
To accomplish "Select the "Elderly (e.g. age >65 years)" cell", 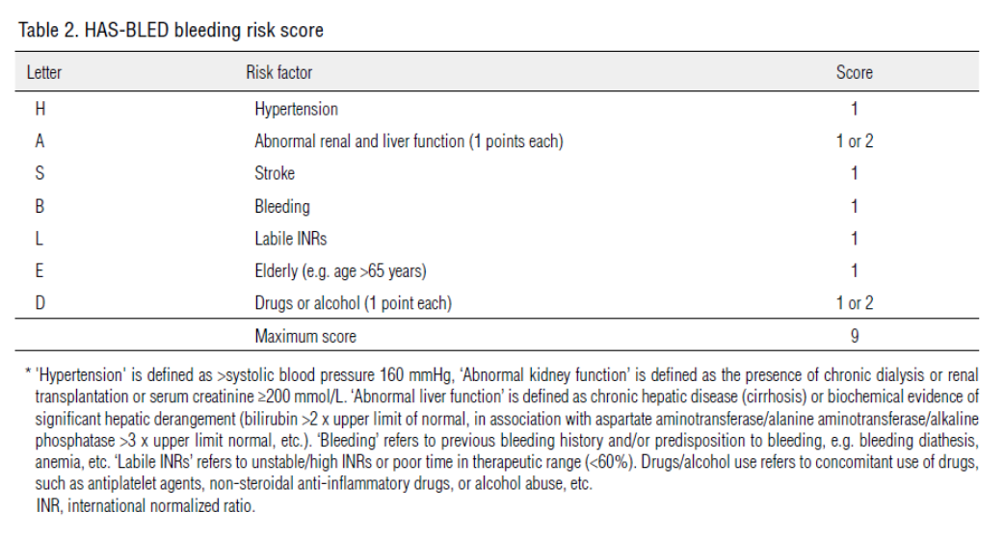I will click(339, 271).
